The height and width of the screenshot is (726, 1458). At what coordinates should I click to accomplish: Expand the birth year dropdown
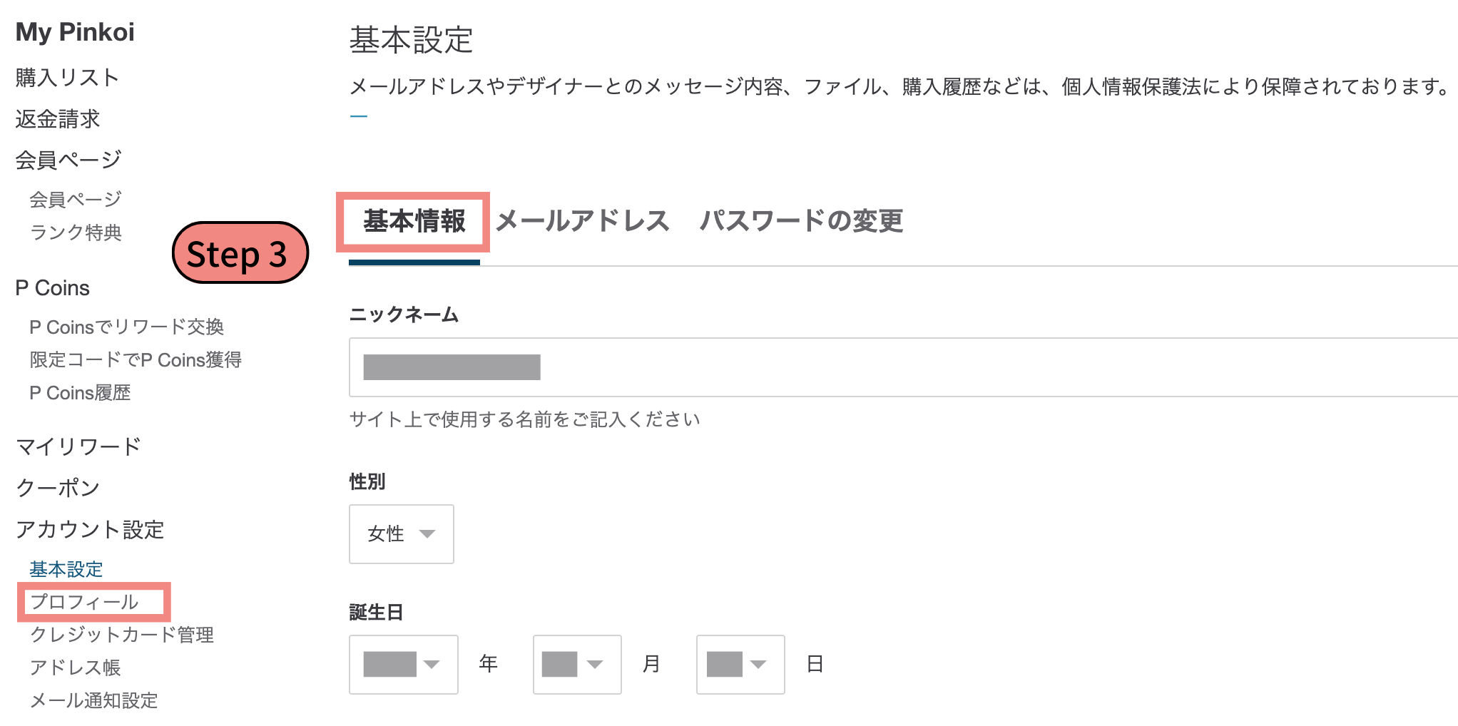click(402, 664)
